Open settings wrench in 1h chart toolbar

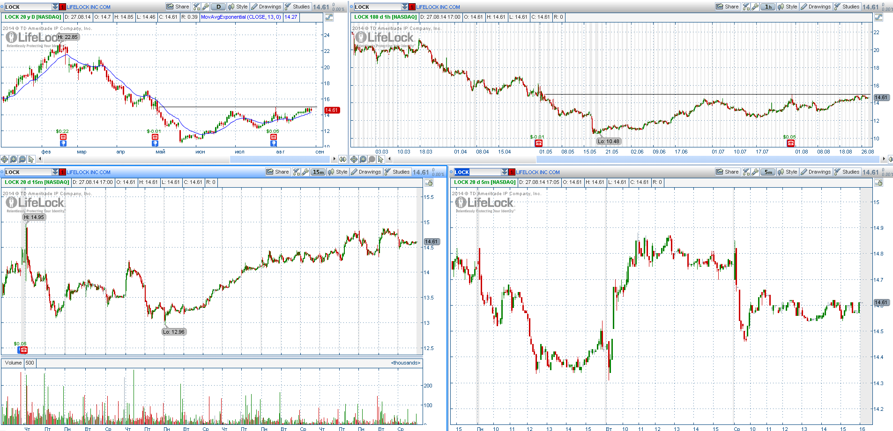(x=755, y=7)
